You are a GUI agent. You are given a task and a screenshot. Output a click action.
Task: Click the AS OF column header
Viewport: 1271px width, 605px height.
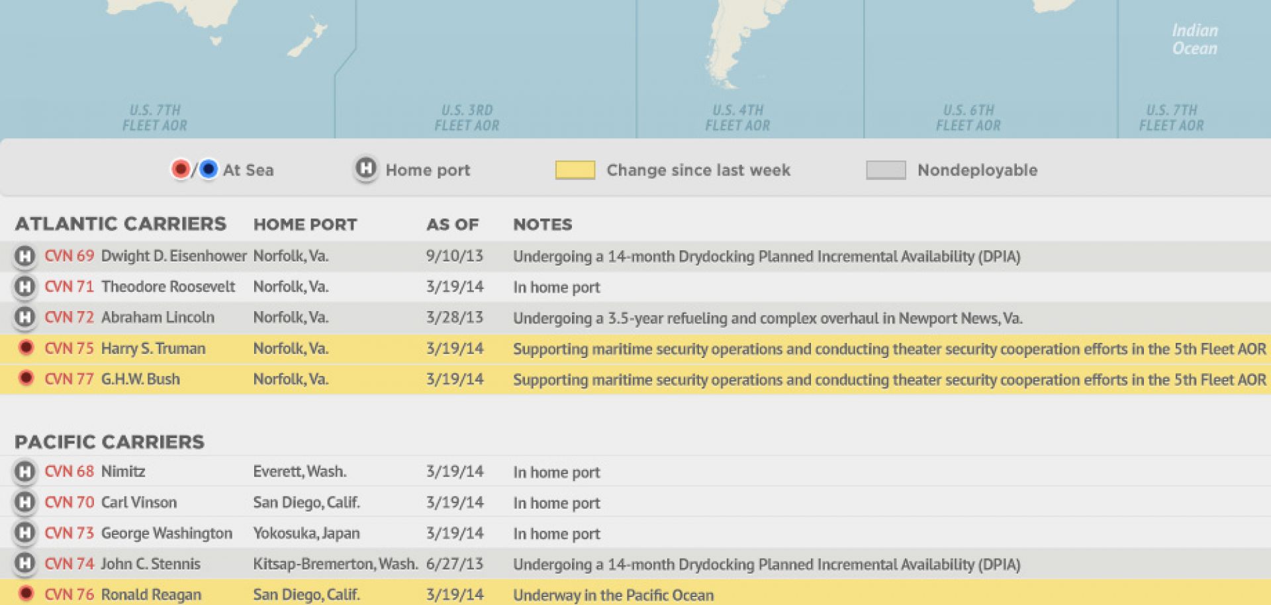click(x=452, y=224)
